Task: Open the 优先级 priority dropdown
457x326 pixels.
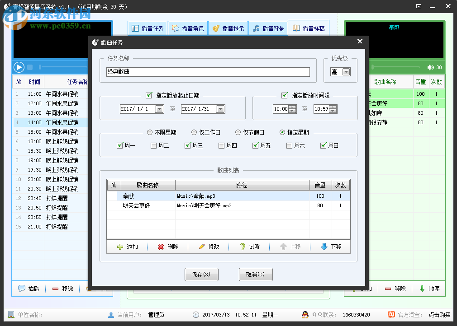Action: point(346,71)
